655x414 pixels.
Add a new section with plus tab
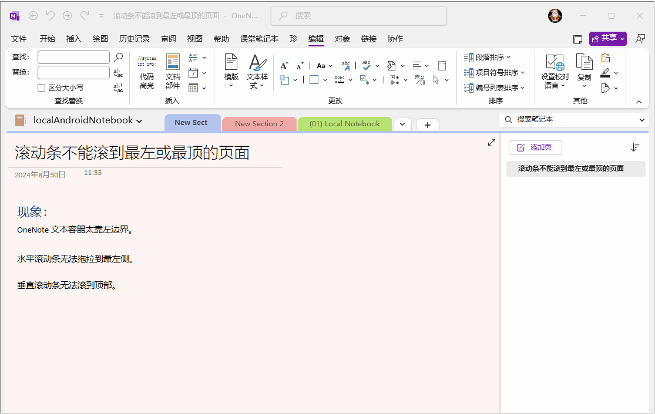[x=427, y=124]
